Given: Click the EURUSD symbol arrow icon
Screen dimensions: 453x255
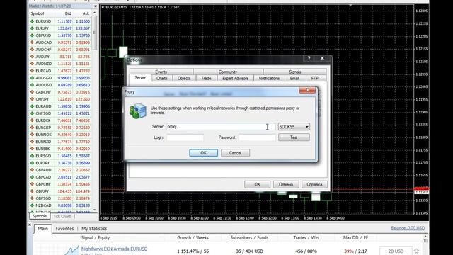Looking at the screenshot, I should click(32, 21).
